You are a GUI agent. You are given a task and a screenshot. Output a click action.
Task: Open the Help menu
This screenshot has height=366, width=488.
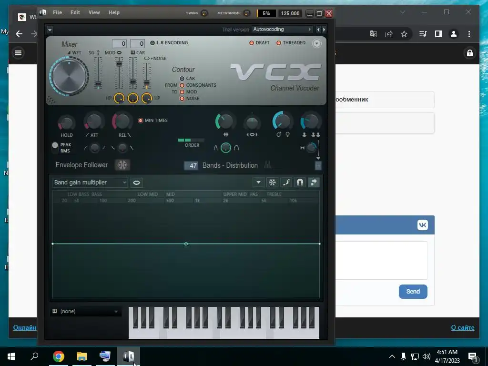tap(114, 12)
